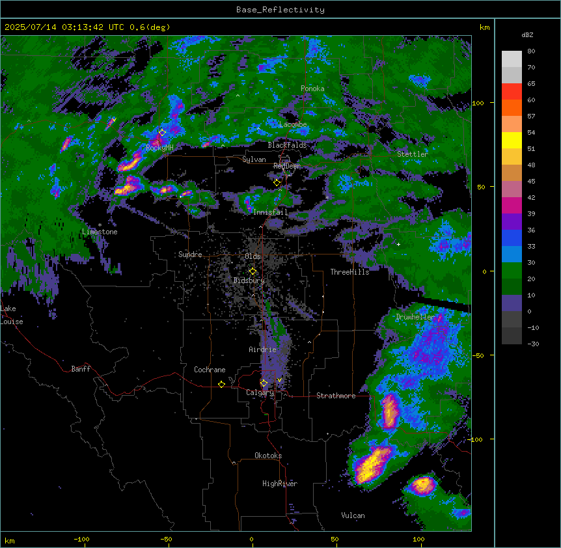561x548 pixels.
Task: Click the green 30 dBZ legend swatch
Action: click(512, 271)
